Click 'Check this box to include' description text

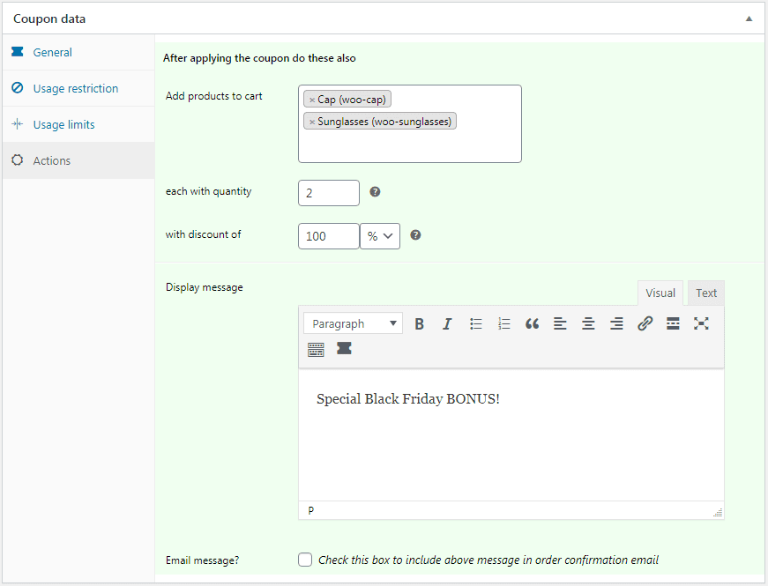click(488, 560)
